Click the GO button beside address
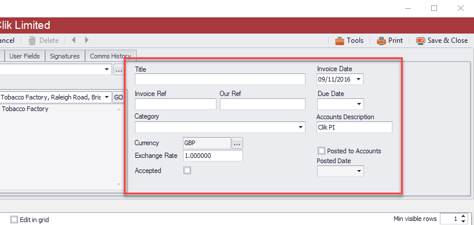This screenshot has width=474, height=225. 118,97
